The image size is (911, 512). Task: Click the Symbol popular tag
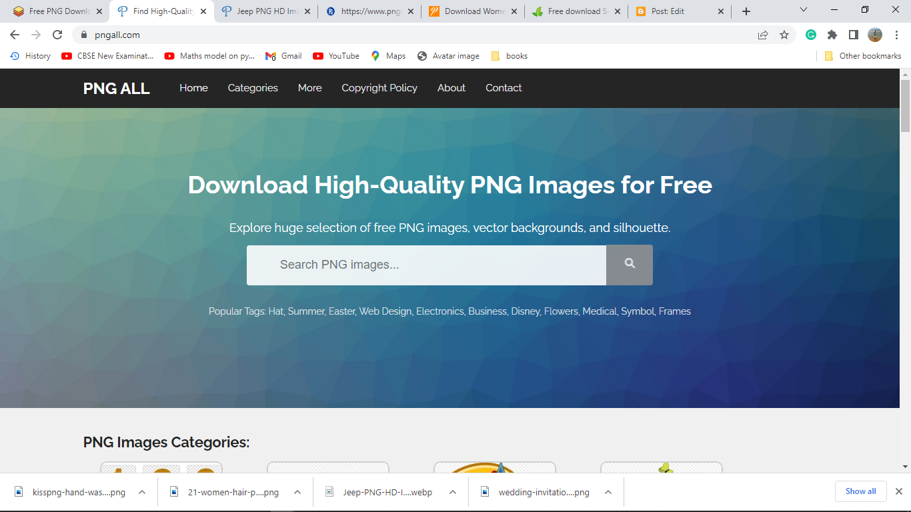(638, 311)
